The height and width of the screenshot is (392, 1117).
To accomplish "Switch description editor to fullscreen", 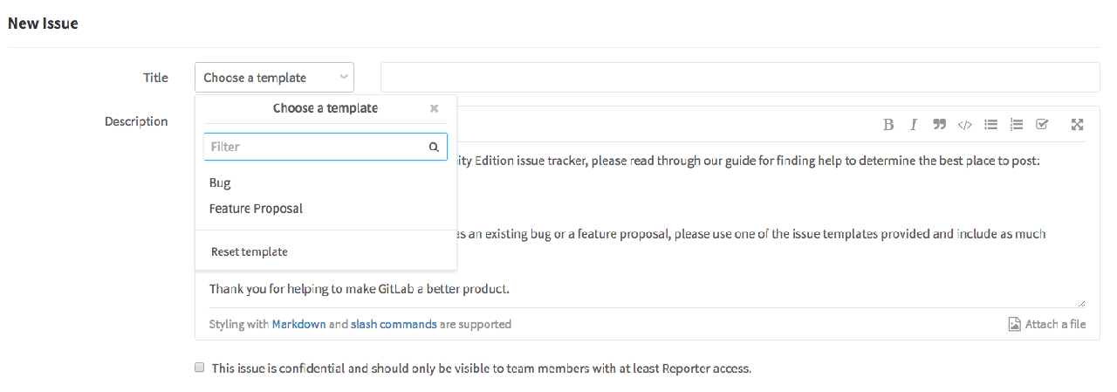I will point(1077,124).
